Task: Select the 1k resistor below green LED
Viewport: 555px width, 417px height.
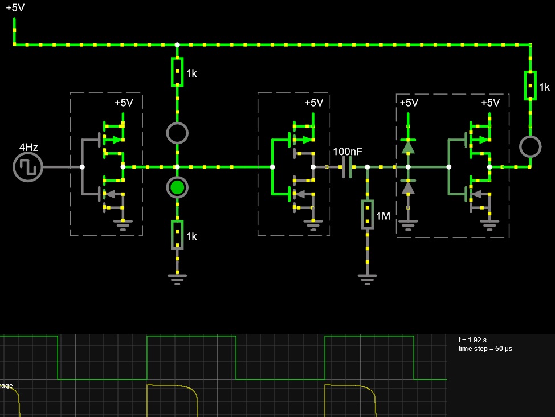Action: [x=177, y=235]
